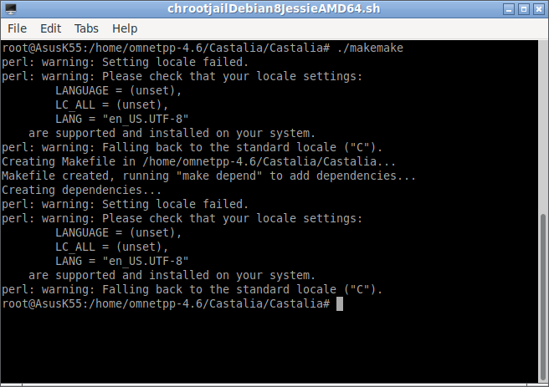Click the second LC_ALL = (unset) line

(x=111, y=247)
